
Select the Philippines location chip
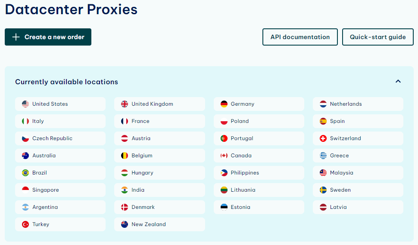point(259,173)
